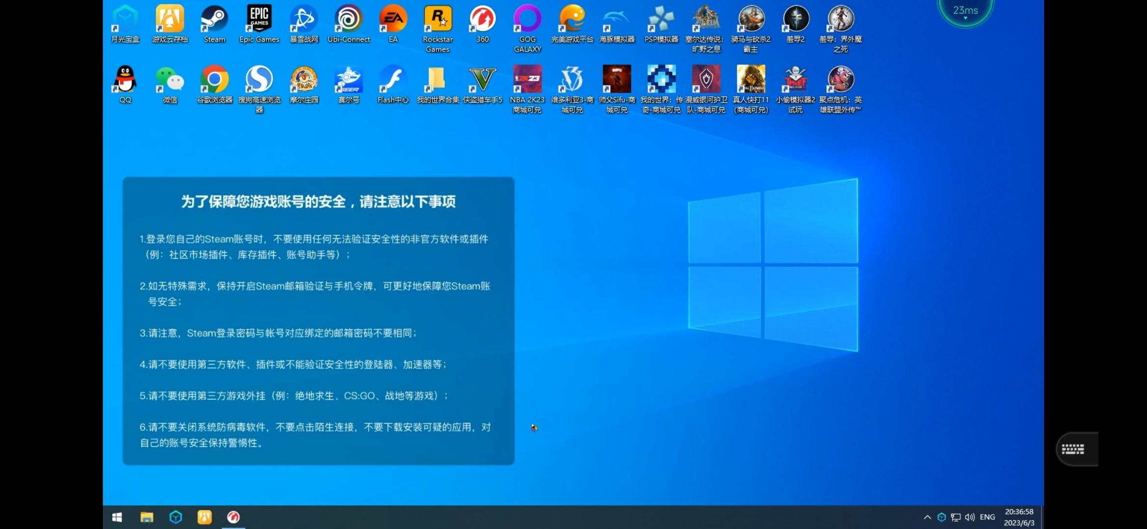
Task: Open network status in the tray
Action: pyautogui.click(x=955, y=517)
